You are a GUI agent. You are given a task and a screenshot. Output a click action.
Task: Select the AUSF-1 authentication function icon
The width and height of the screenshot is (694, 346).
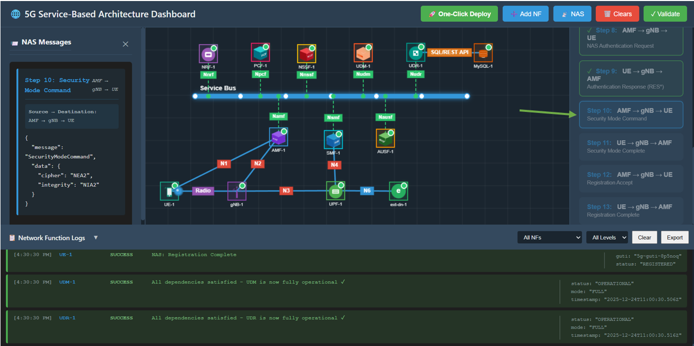coord(385,137)
